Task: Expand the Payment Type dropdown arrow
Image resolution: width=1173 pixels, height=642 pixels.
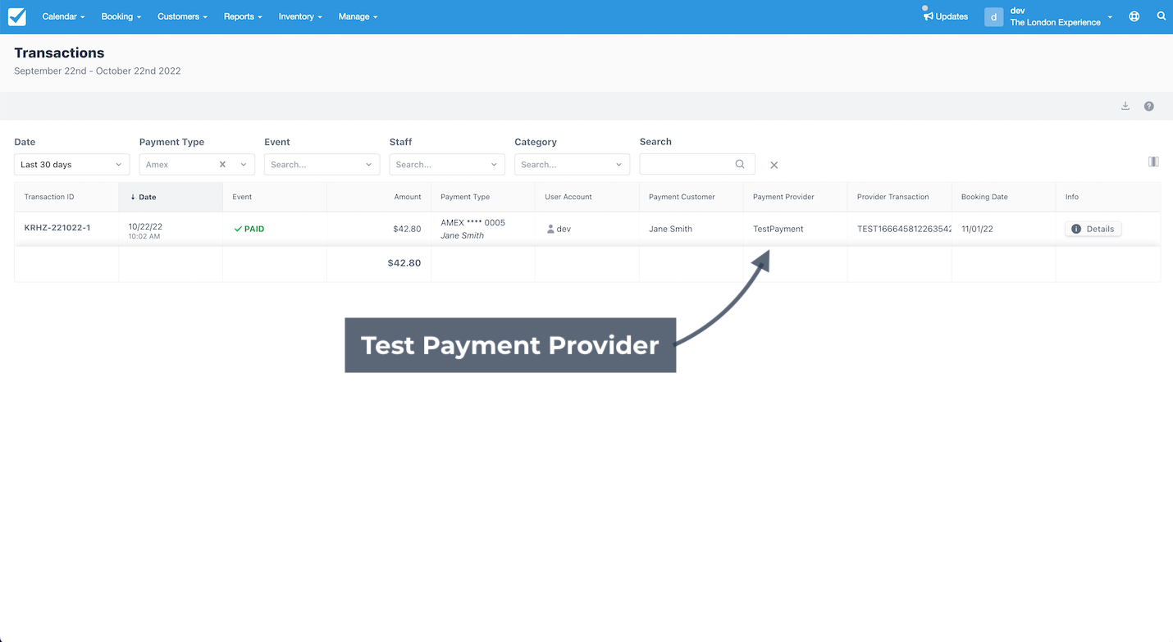Action: click(x=244, y=164)
